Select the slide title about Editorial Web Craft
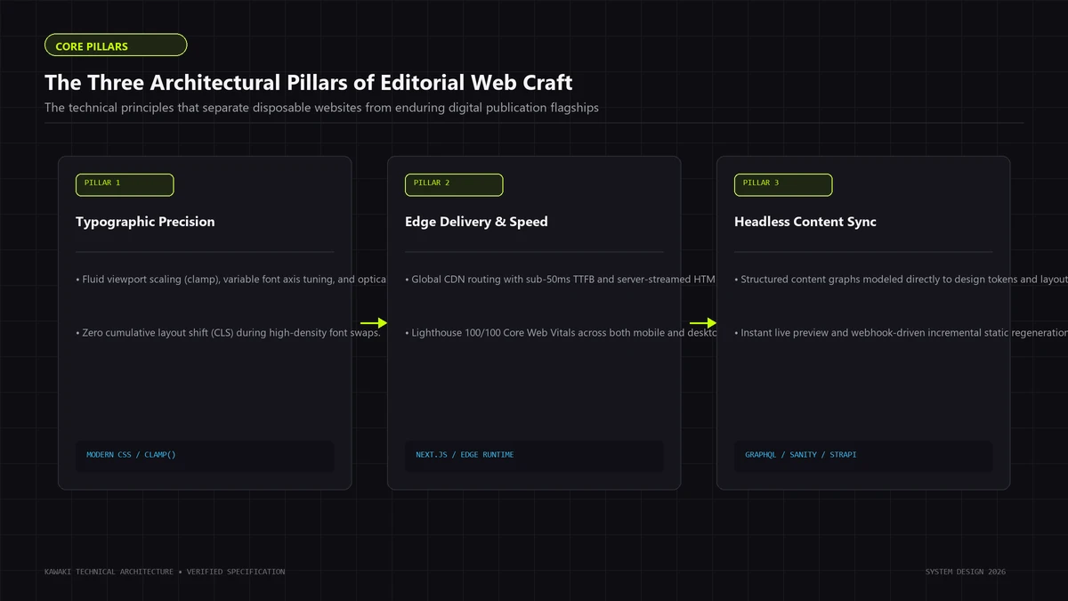 (309, 83)
